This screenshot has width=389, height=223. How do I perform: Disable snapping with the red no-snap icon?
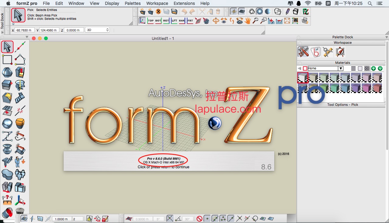[x=199, y=219]
